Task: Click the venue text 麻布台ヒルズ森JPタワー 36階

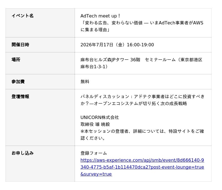Action: [110, 60]
